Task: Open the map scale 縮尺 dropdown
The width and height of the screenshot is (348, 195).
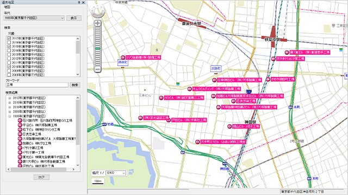Action: pyautogui.click(x=116, y=173)
